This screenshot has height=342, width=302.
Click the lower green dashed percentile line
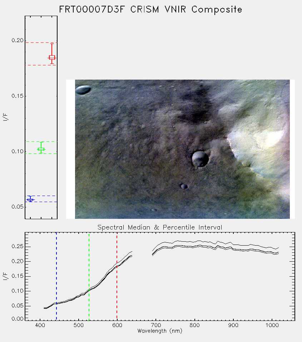(41, 154)
